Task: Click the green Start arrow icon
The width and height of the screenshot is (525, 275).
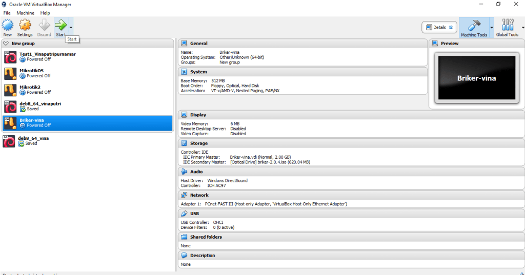Action: [x=60, y=25]
